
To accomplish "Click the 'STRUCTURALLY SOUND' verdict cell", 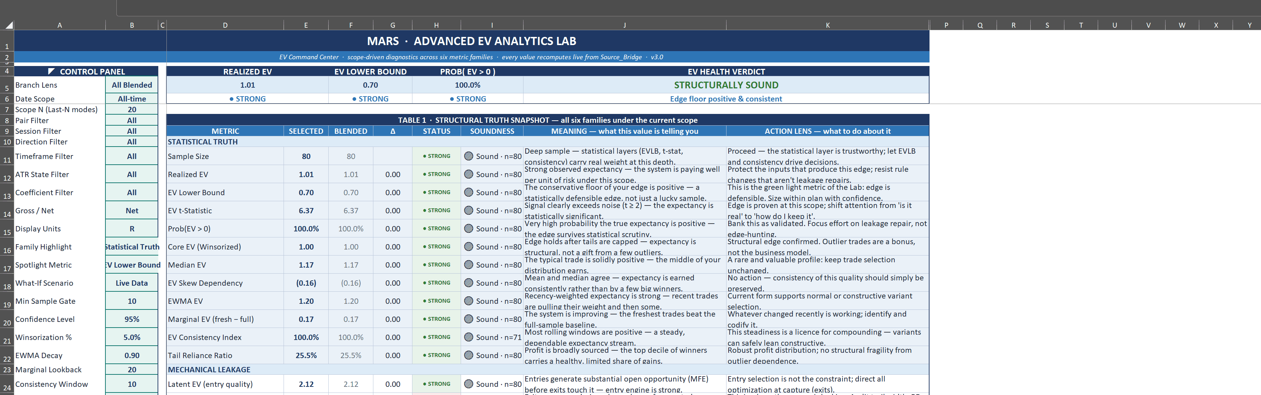I will click(726, 85).
